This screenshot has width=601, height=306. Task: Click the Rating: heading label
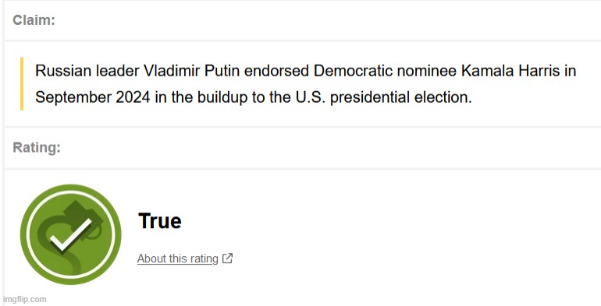click(37, 147)
